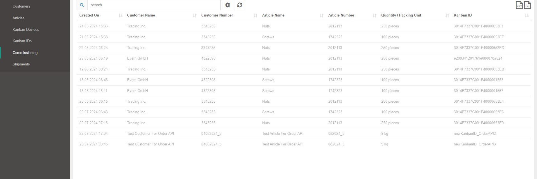537x179 pixels.
Task: Open Articles in the sidebar
Action: point(18,18)
